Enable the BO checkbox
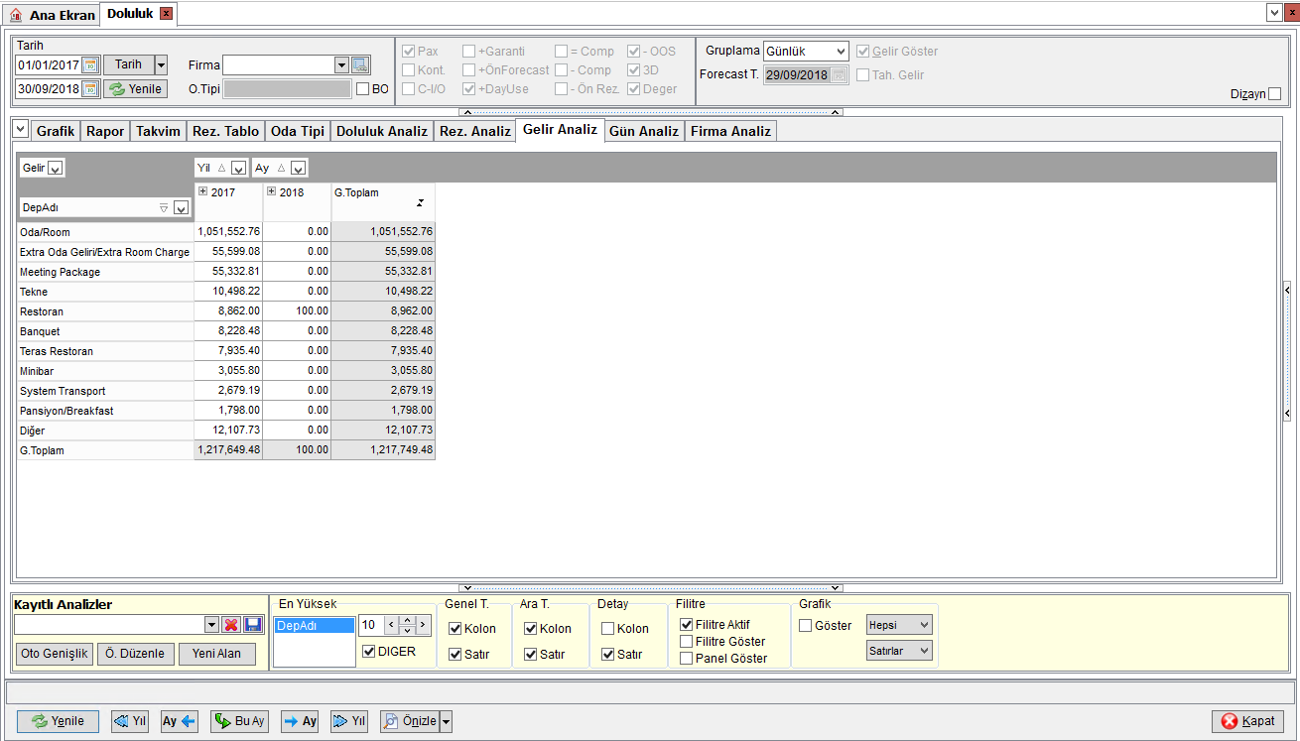The width and height of the screenshot is (1300, 741). (x=362, y=89)
